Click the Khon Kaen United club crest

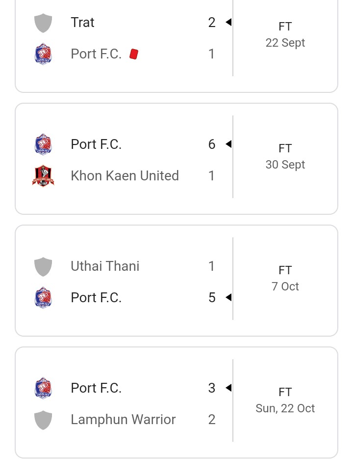click(x=43, y=176)
